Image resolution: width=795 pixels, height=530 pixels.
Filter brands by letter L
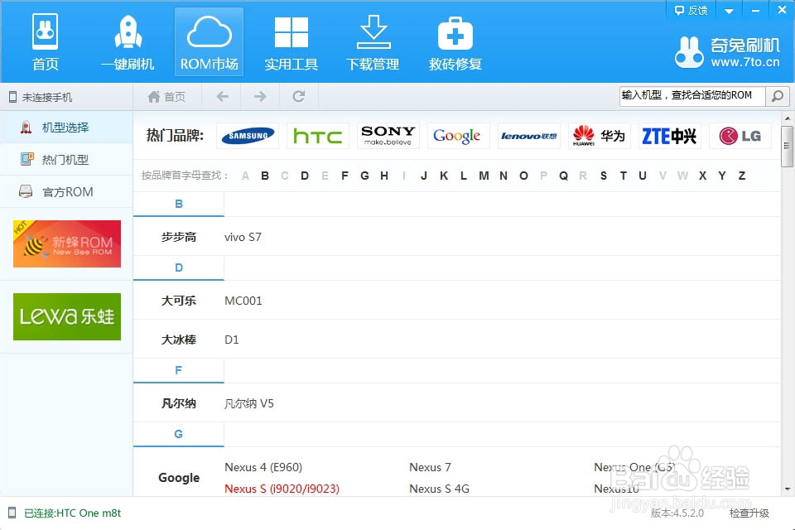click(464, 176)
